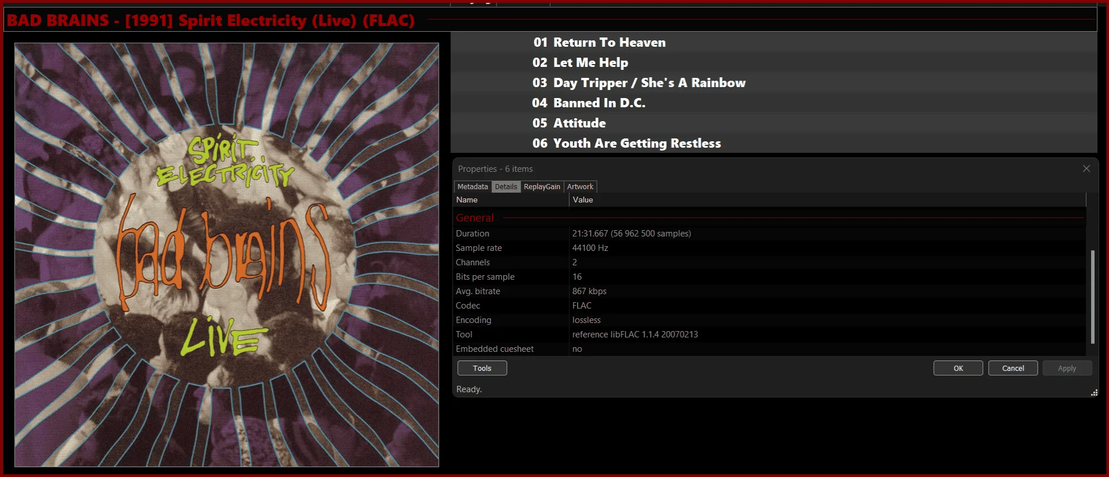Select the Channels row
Viewport: 1109px width, 477px height.
pos(770,262)
